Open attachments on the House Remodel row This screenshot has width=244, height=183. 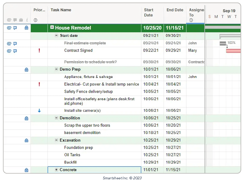pyautogui.click(x=9, y=28)
